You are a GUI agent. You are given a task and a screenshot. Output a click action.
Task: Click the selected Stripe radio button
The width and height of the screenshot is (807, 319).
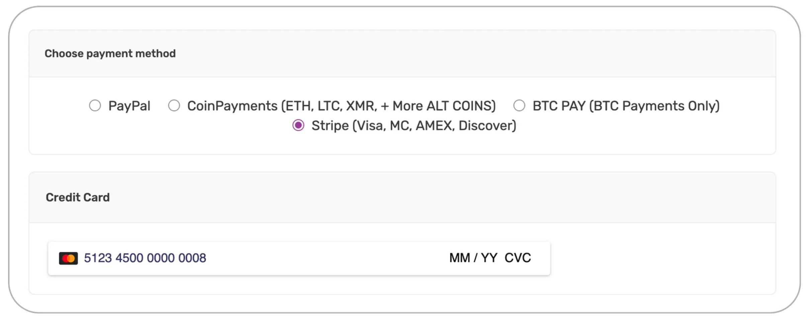pos(298,125)
